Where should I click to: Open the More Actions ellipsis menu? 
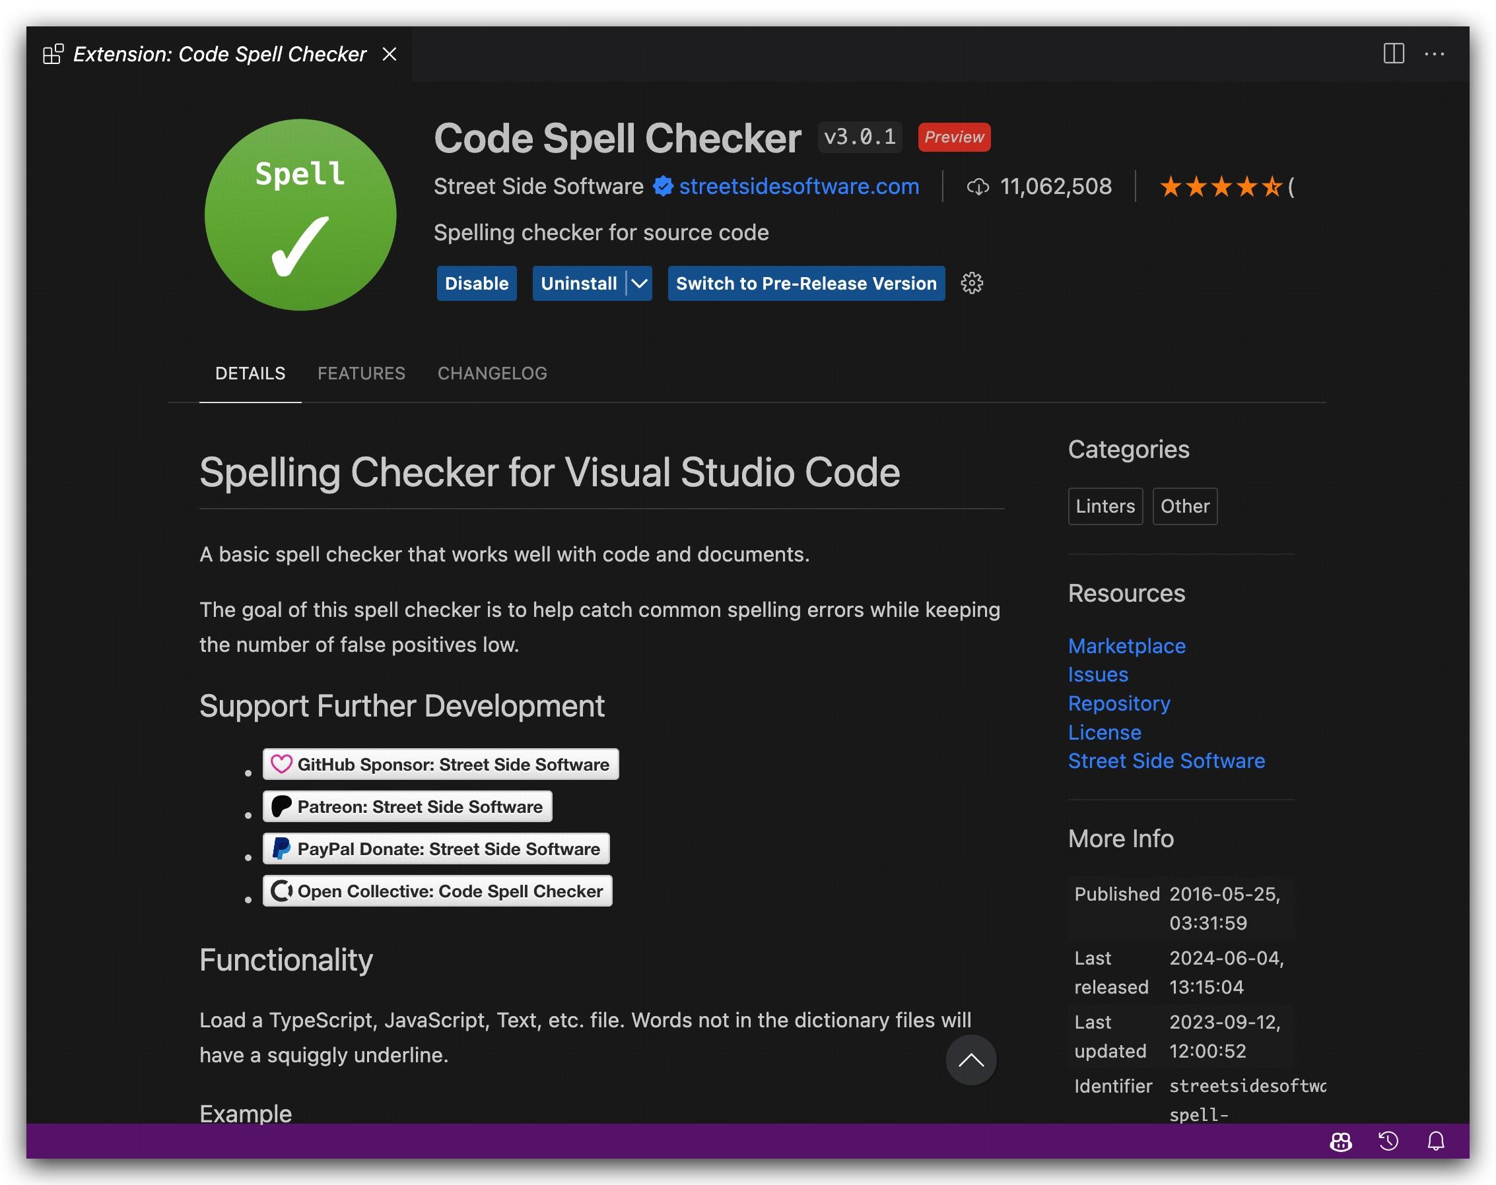[1434, 53]
